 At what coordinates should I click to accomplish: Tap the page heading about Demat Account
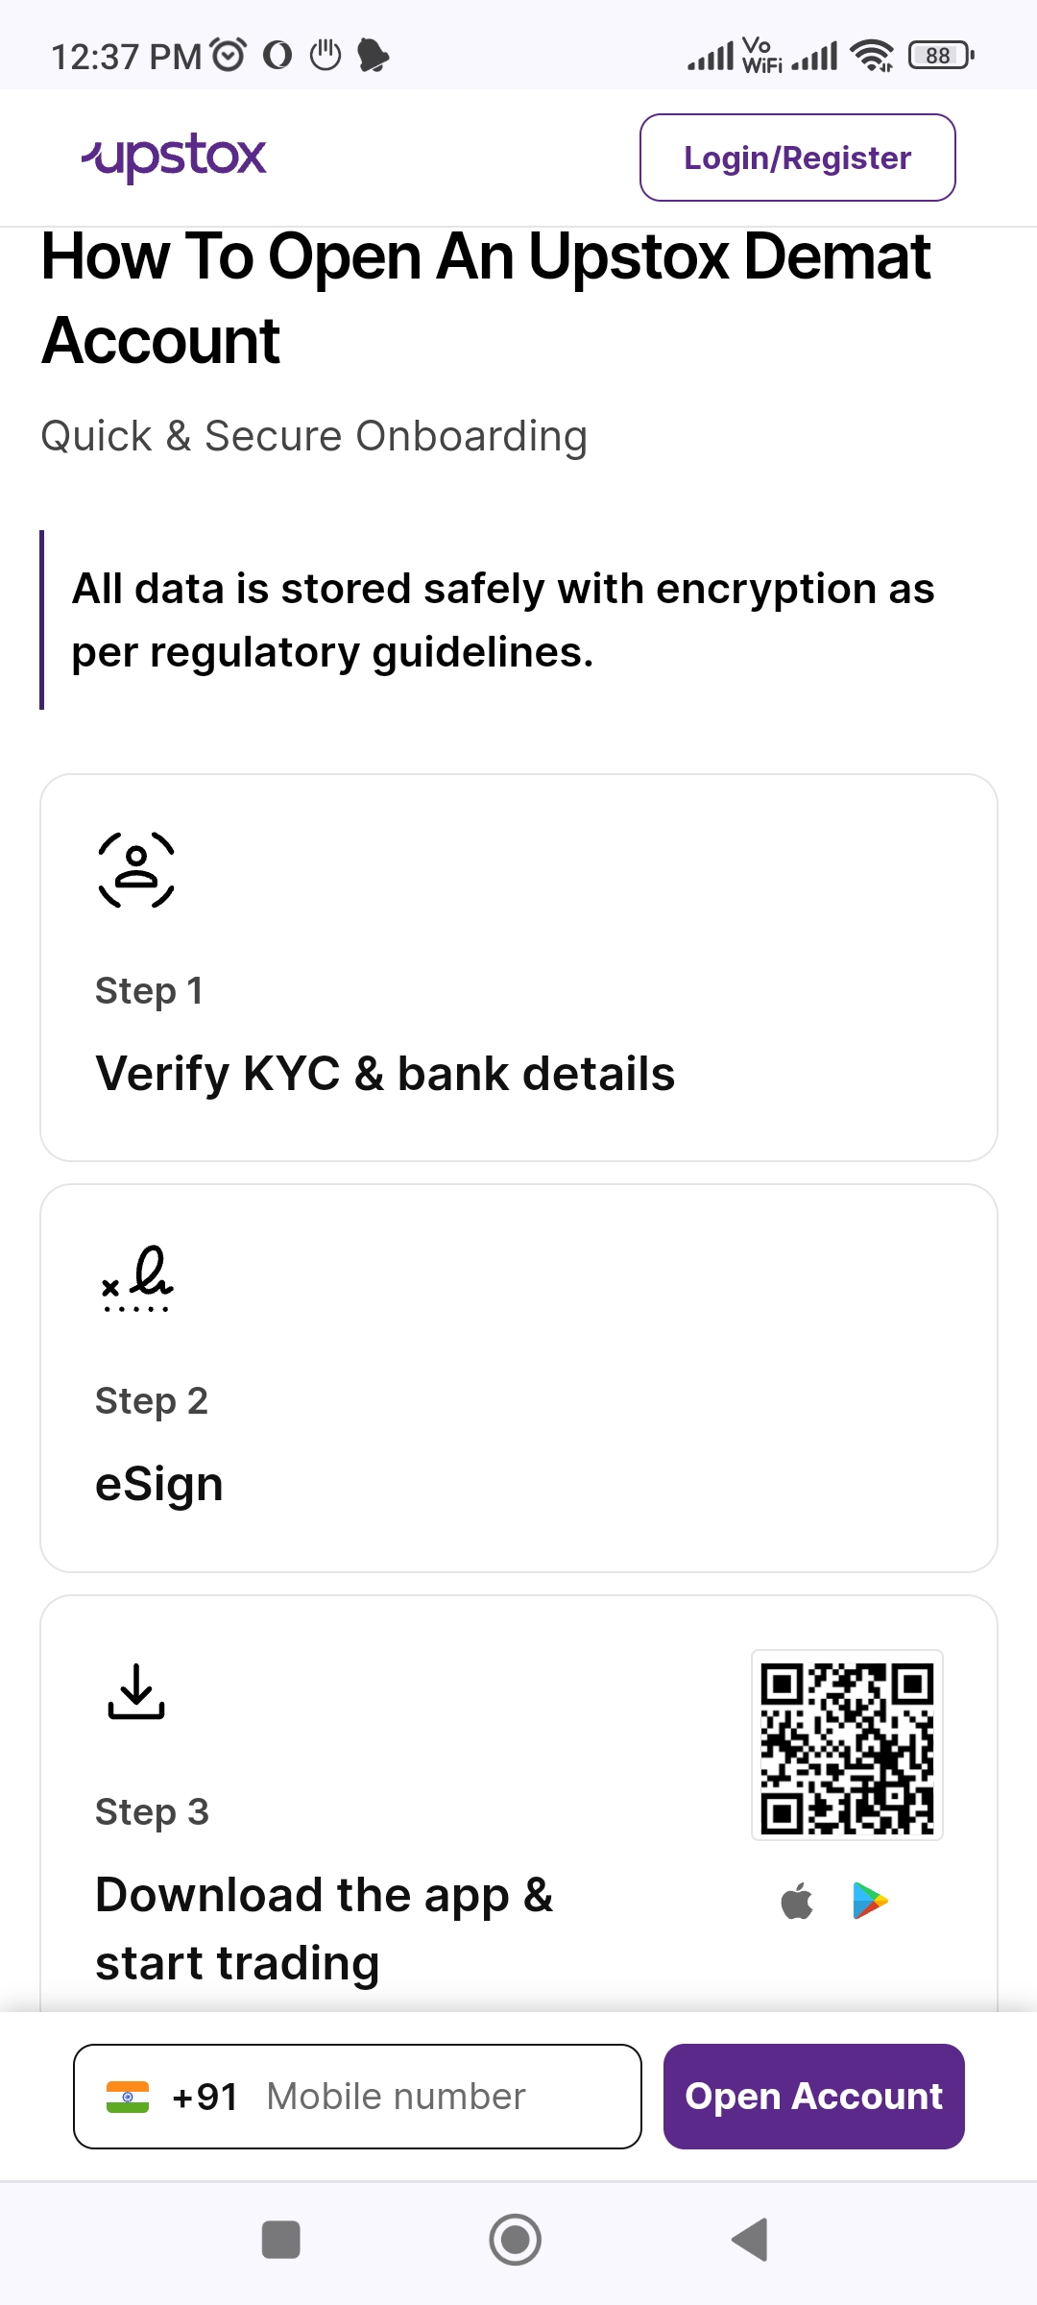click(486, 299)
